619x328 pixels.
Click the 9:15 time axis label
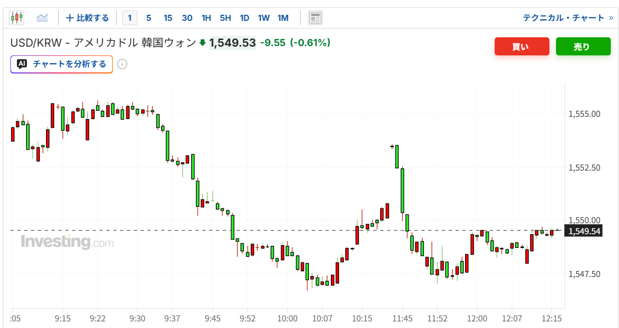pos(63,319)
